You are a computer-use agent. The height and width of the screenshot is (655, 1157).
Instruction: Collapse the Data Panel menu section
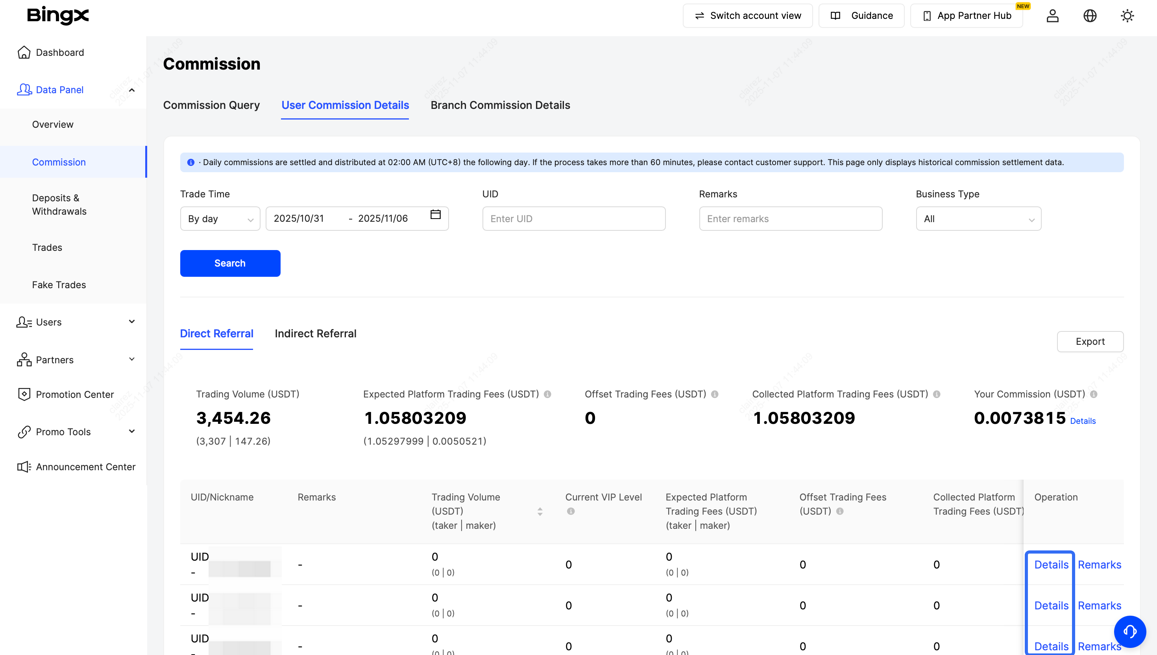[x=131, y=90]
